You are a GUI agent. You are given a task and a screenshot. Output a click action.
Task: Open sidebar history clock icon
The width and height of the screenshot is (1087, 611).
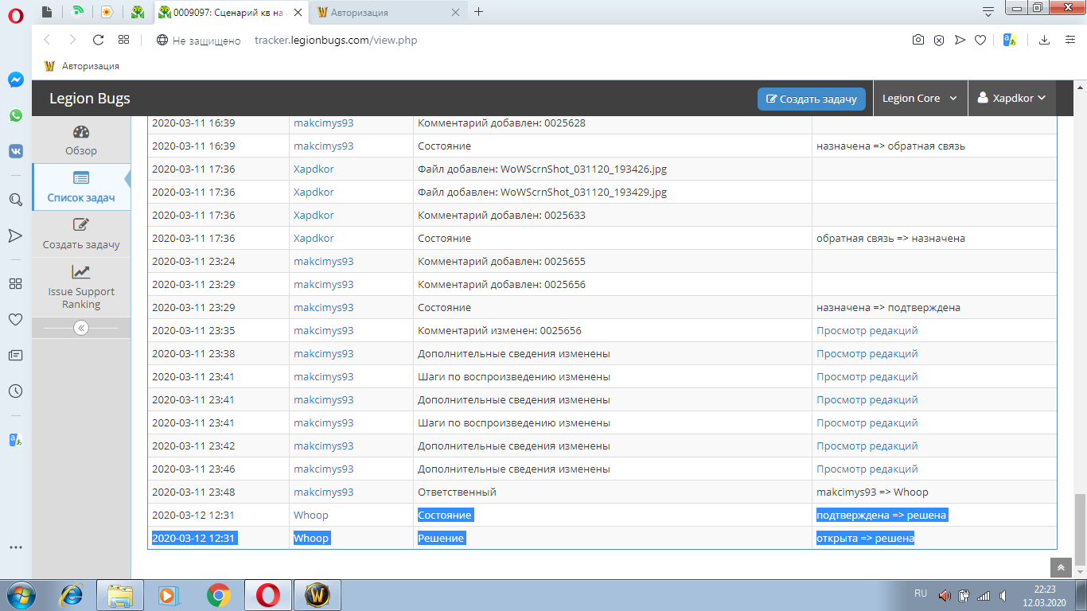pyautogui.click(x=15, y=391)
